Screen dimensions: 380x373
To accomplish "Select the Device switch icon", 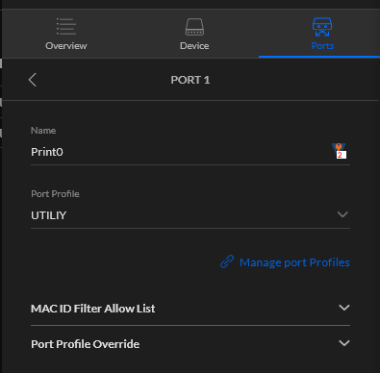I will click(x=194, y=27).
